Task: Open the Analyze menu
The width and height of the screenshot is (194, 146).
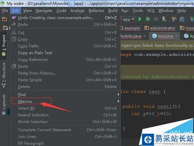Action: pyautogui.click(x=77, y=11)
